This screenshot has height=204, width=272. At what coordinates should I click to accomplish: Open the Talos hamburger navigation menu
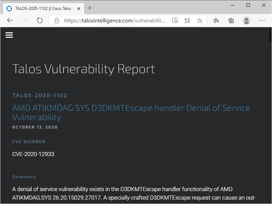pyautogui.click(x=9, y=35)
